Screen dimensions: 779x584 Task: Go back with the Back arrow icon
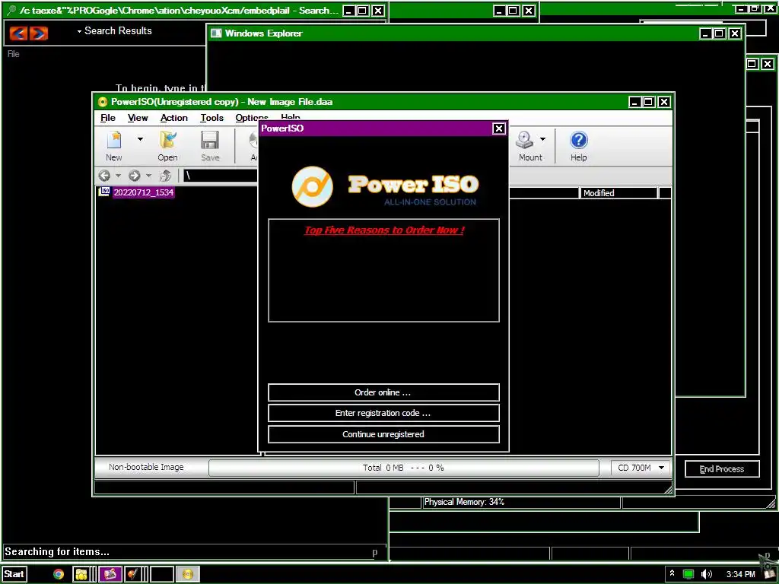pyautogui.click(x=104, y=176)
